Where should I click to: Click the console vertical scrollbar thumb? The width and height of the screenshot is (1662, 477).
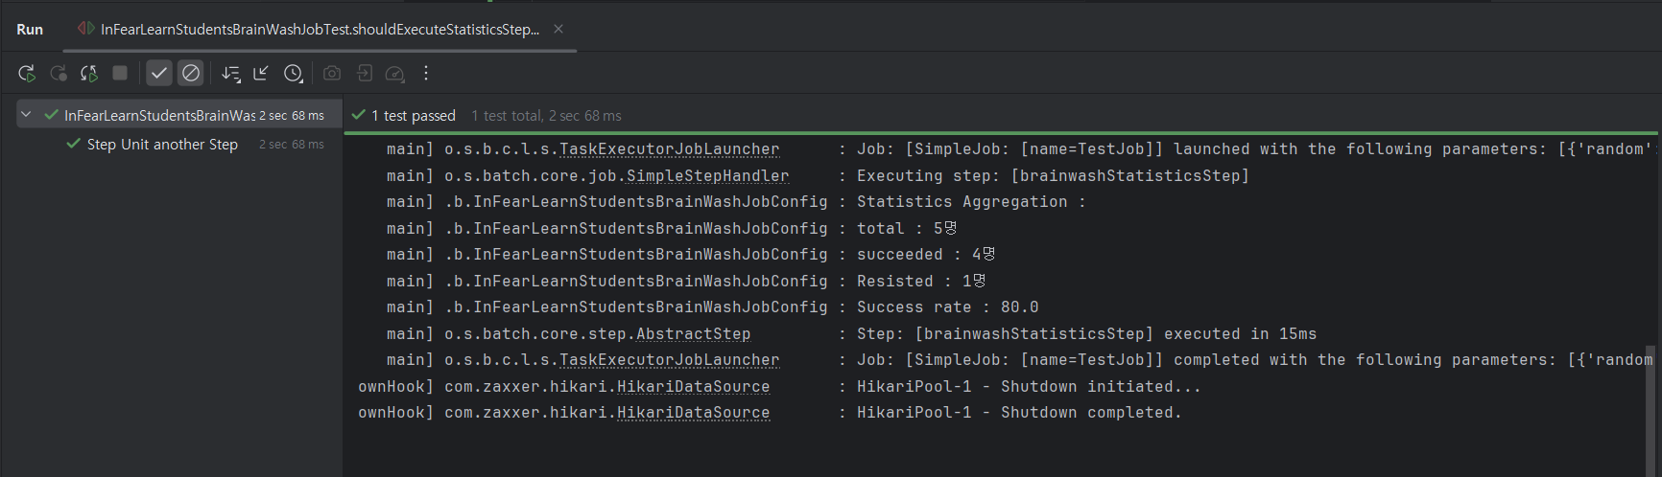point(1651,410)
